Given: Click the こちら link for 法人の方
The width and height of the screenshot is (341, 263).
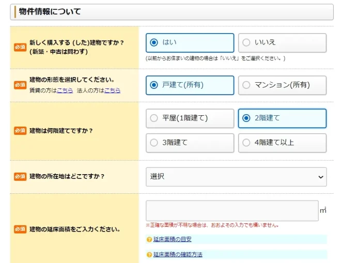Looking at the screenshot, I should [112, 90].
